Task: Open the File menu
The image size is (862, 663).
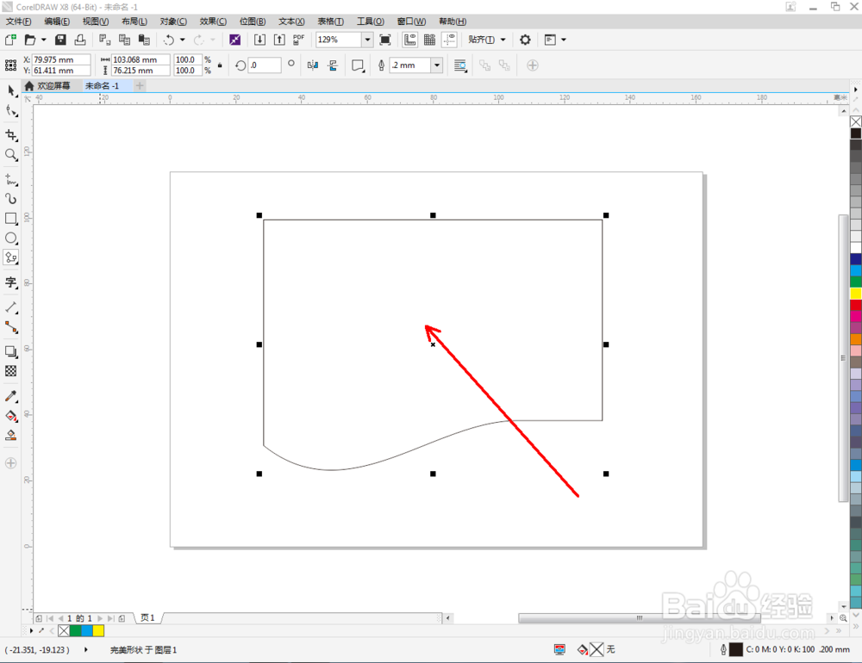Action: point(18,22)
